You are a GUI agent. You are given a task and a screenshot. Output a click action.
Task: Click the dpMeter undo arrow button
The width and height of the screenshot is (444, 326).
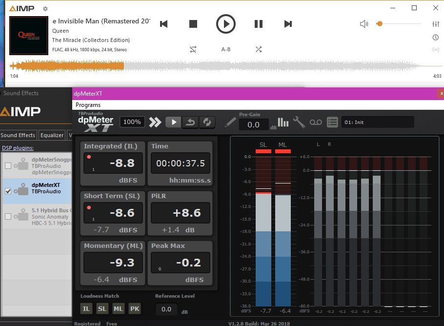(x=190, y=122)
